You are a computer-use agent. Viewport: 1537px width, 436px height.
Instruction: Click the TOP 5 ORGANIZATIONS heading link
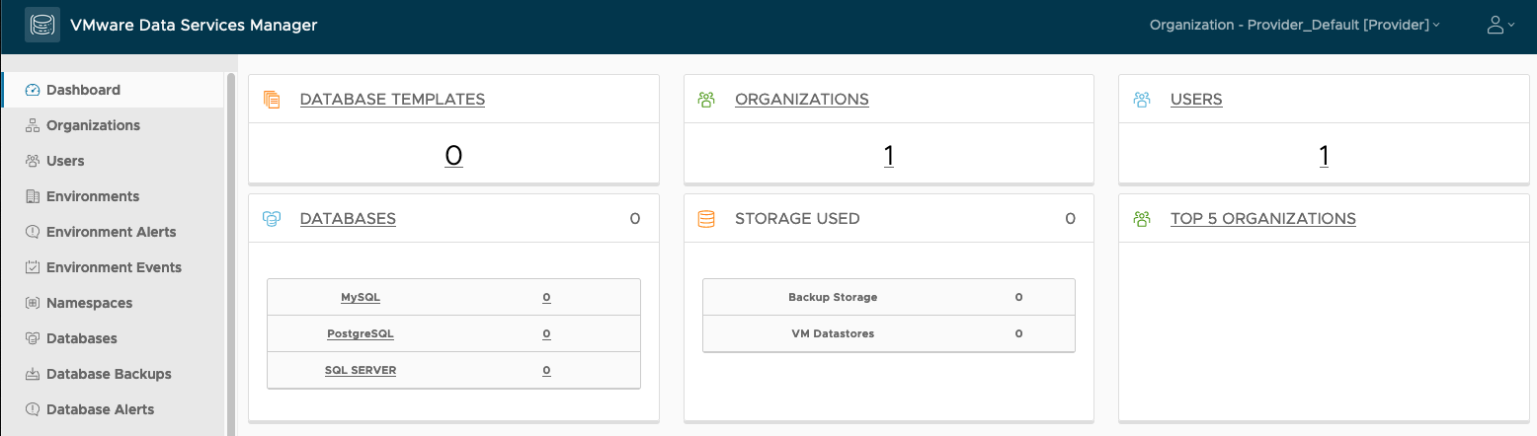[x=1262, y=219]
